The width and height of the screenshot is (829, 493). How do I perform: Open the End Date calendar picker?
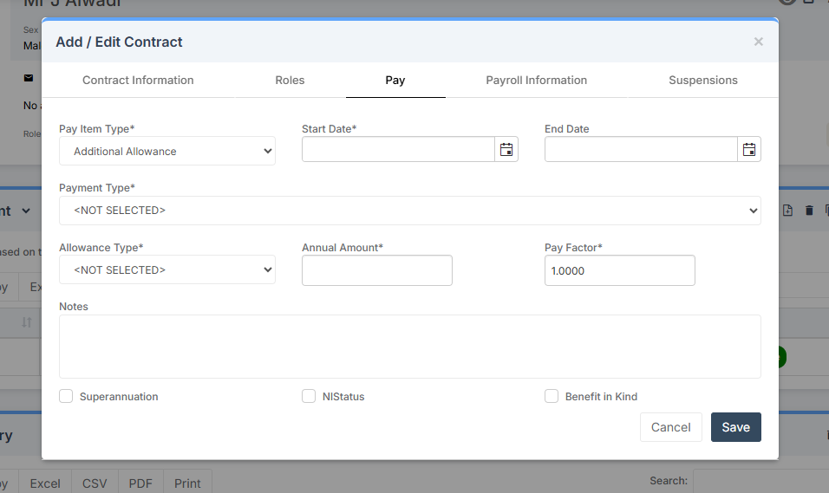[x=749, y=150]
